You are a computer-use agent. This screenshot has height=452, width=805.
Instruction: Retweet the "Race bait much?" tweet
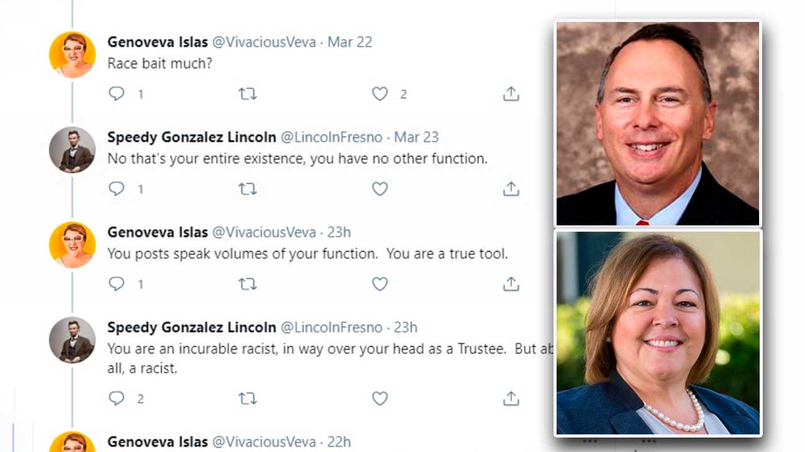pyautogui.click(x=248, y=94)
